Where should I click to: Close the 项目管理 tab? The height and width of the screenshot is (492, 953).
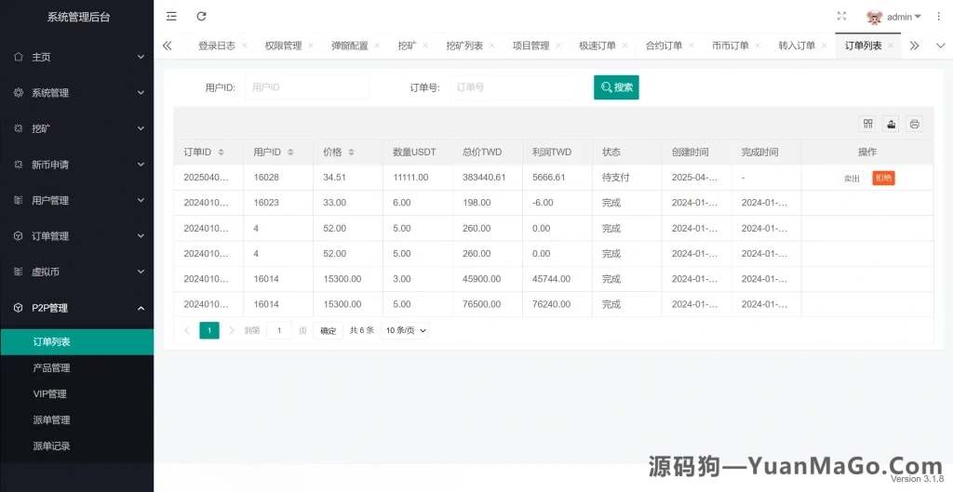(558, 46)
